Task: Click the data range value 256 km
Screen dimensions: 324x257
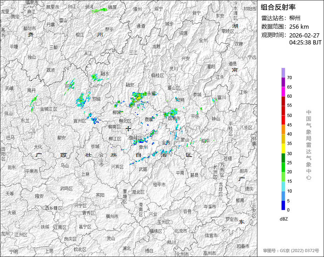Action: point(299,27)
